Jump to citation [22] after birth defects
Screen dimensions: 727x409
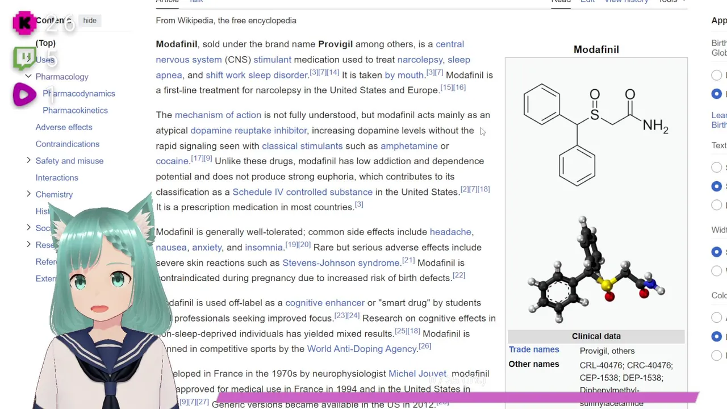pyautogui.click(x=459, y=276)
